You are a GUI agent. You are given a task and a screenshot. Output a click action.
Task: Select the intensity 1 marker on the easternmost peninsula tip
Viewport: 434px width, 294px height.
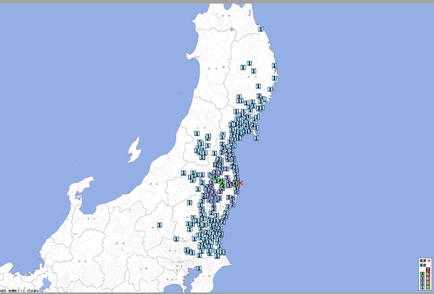click(x=256, y=138)
